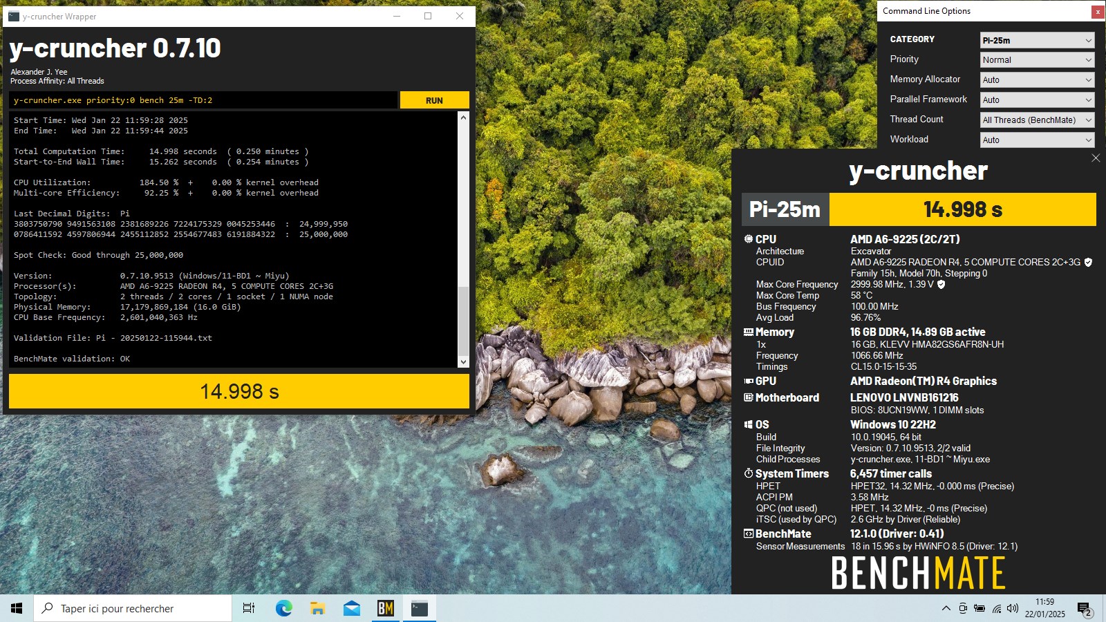
Task: Click the taskbar search box
Action: pos(133,608)
